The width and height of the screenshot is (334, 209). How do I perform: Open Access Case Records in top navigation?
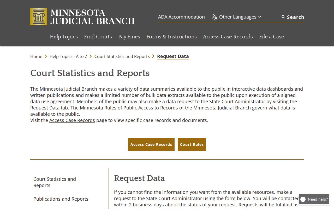tap(228, 37)
